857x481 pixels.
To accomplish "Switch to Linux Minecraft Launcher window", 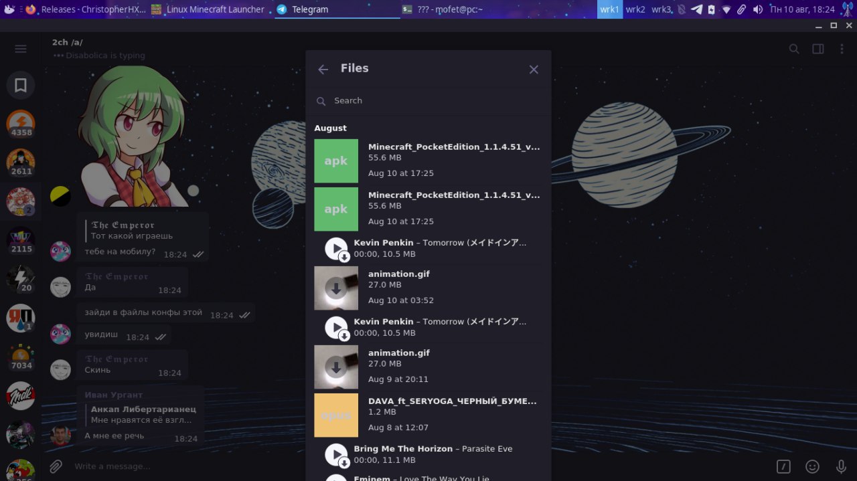I will tap(210, 9).
